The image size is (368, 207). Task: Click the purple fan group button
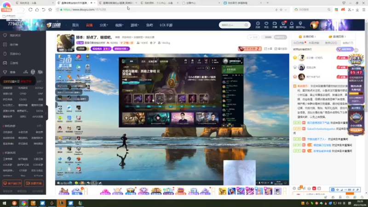(x=121, y=49)
